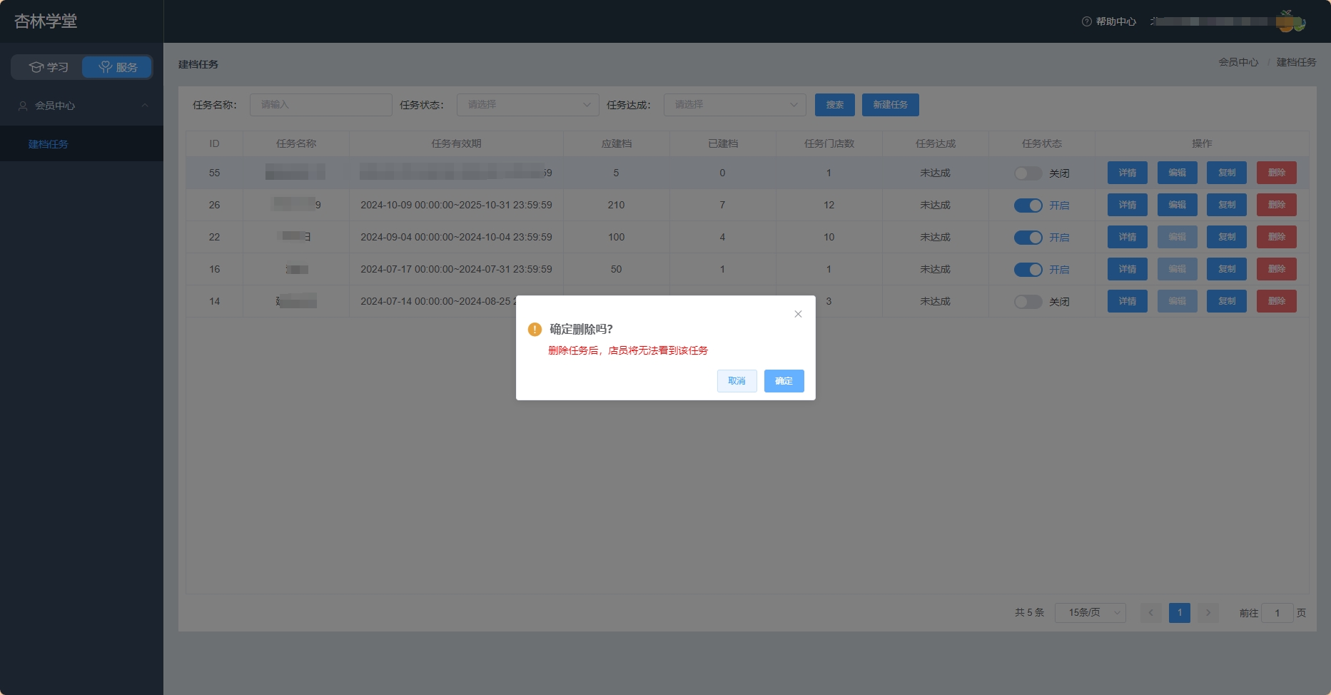This screenshot has height=695, width=1331.
Task: Click 编辑 for task ID 55
Action: pos(1178,173)
